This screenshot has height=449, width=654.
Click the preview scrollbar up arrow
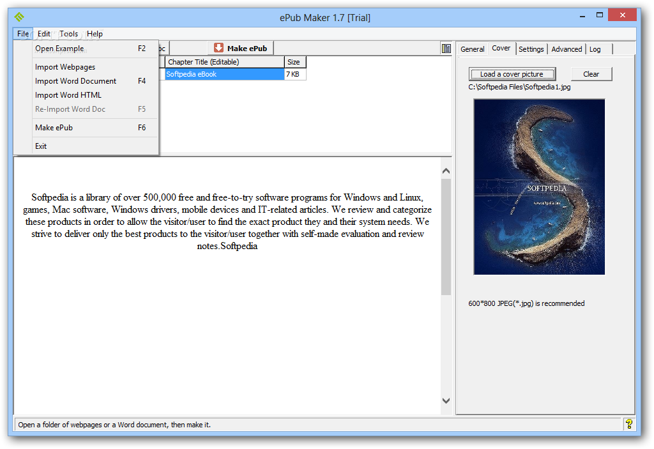[x=446, y=171]
